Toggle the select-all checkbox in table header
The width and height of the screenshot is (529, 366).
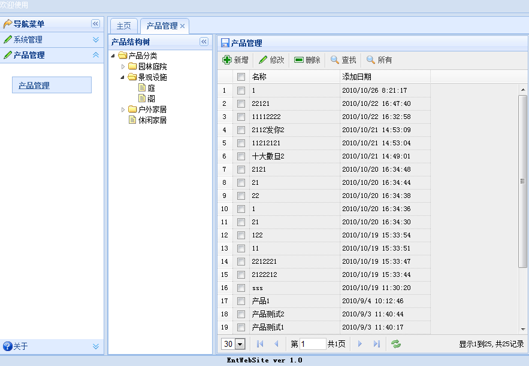coord(241,77)
